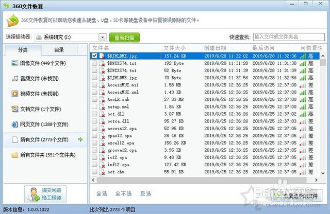Tick the AccLR.cab checkbox

point(94,99)
